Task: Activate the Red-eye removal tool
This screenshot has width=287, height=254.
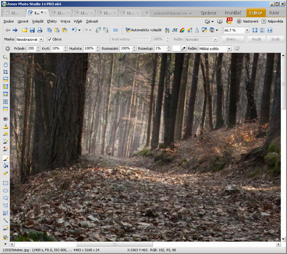Action: pos(5,119)
